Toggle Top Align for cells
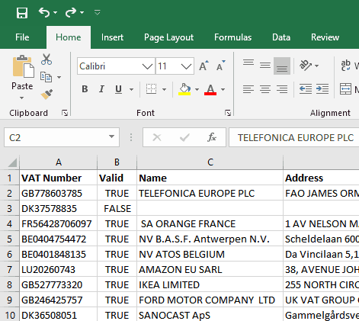Screen dimensions: 359x321 (x=248, y=63)
